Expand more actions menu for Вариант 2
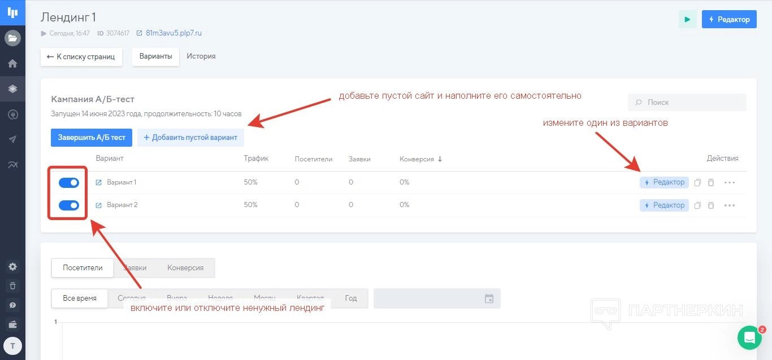The image size is (772, 360). tap(730, 205)
